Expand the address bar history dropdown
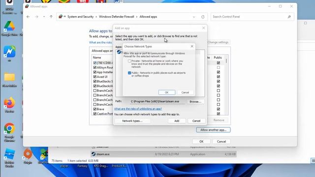 click(194, 17)
